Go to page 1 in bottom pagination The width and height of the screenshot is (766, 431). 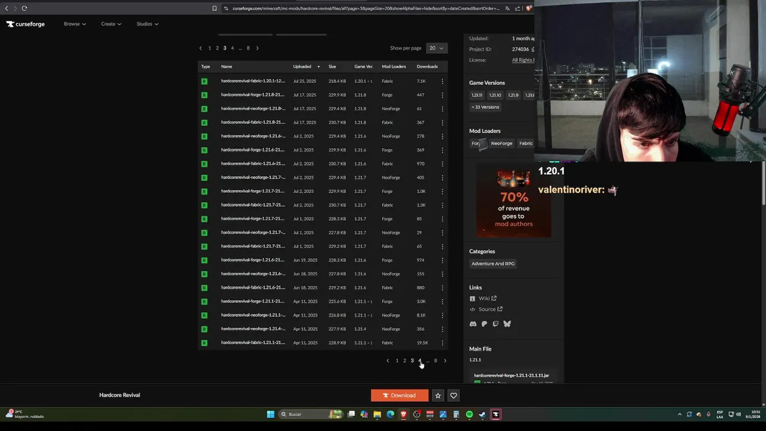tap(397, 360)
